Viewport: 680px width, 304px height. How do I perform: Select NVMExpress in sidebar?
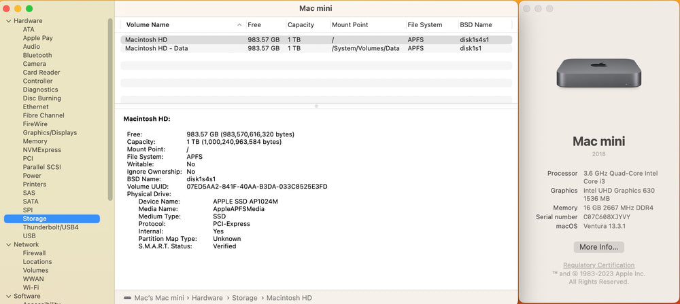click(x=42, y=150)
